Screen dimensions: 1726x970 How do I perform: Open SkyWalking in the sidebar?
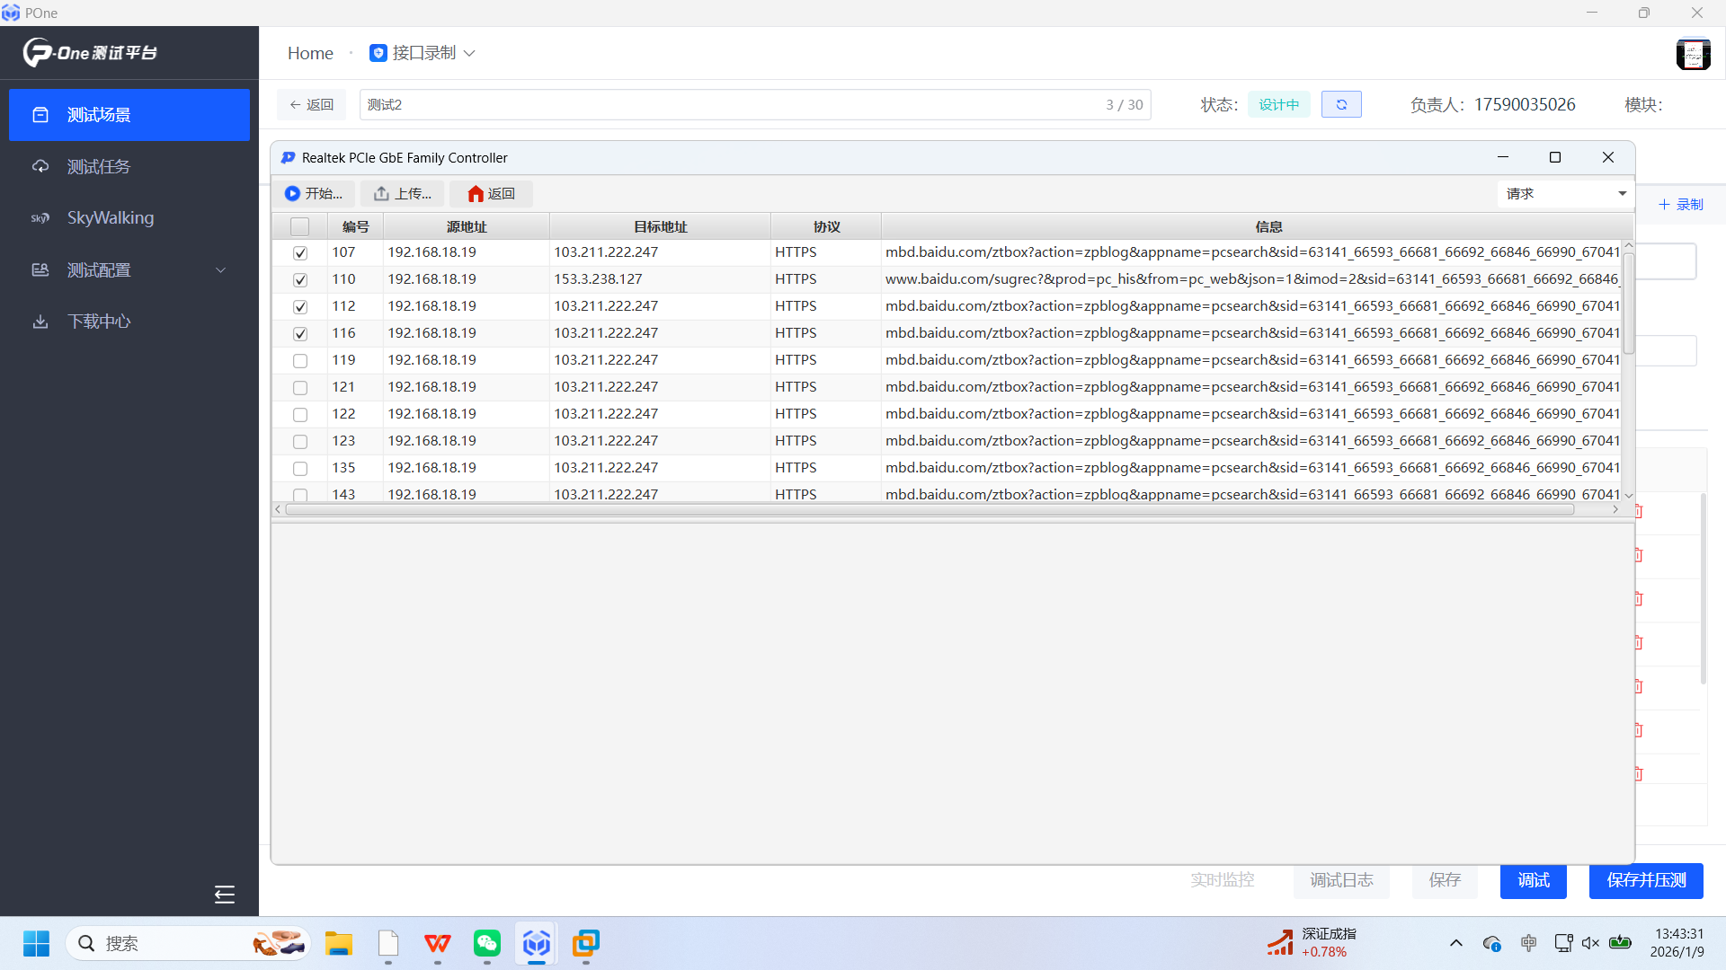pyautogui.click(x=110, y=218)
